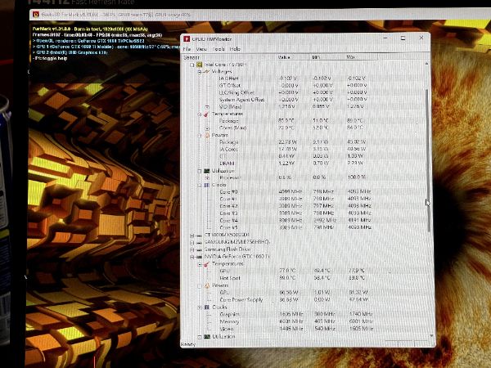Collapse the CPU Powers group
The height and width of the screenshot is (368, 491).
(x=200, y=136)
